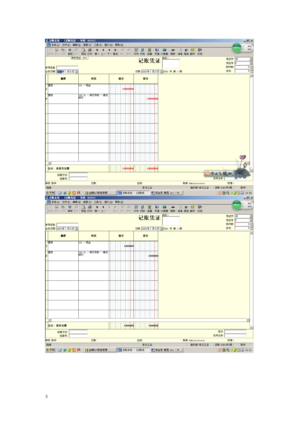299x424 pixels.
Task: Select debit cell 1000000 for 101 - 现金
Action: (121, 89)
